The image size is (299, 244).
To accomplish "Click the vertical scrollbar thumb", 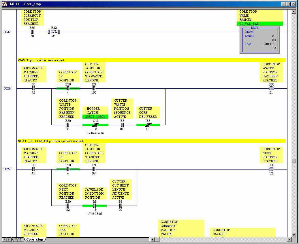I will point(294,161).
